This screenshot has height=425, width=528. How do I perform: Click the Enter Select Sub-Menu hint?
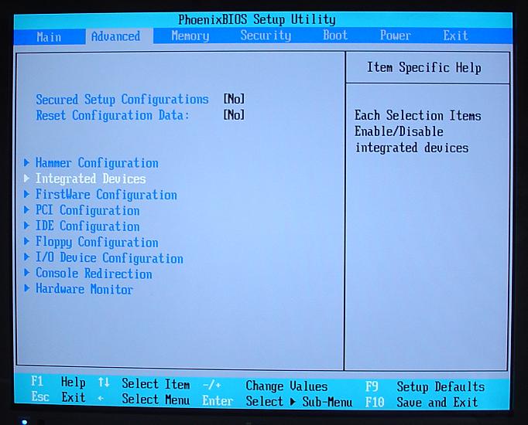click(277, 401)
